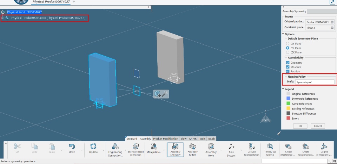Select the Copy tool
The height and width of the screenshot is (164, 337).
pos(34,148)
